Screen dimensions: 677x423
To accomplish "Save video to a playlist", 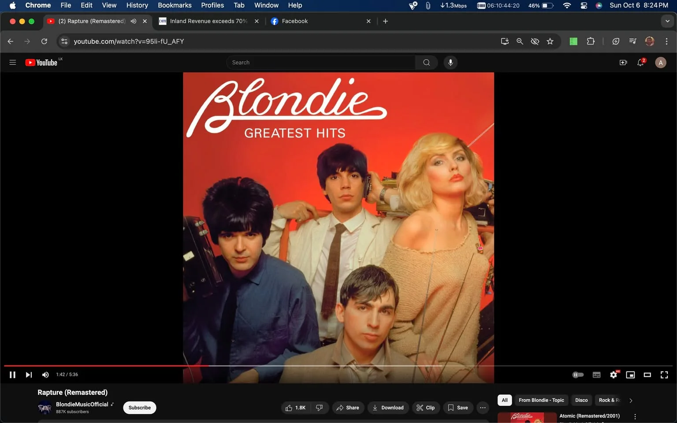I will point(458,408).
